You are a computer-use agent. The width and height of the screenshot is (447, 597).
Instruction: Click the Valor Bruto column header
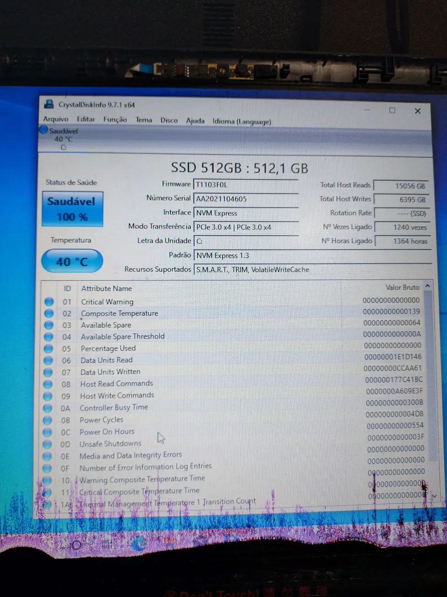402,287
